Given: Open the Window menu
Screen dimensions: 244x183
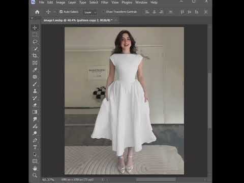Looking at the screenshot, I should (141, 3).
